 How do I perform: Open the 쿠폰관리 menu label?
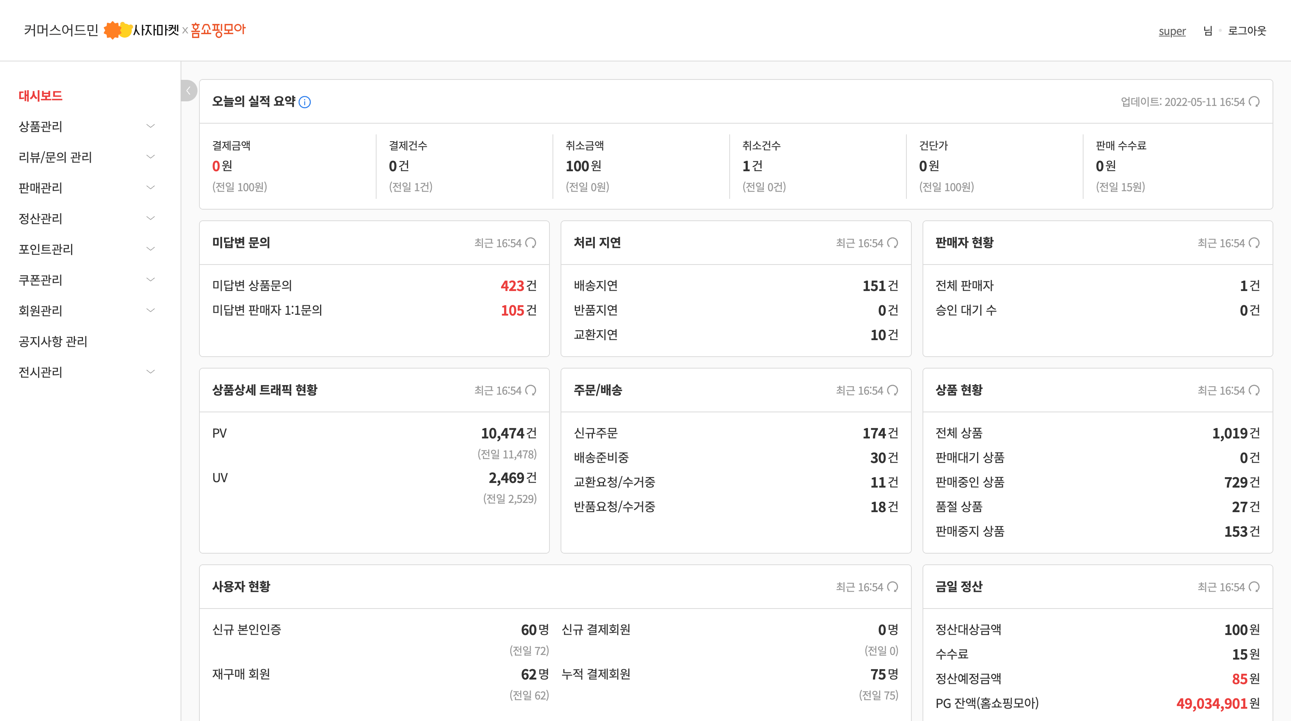click(x=41, y=280)
